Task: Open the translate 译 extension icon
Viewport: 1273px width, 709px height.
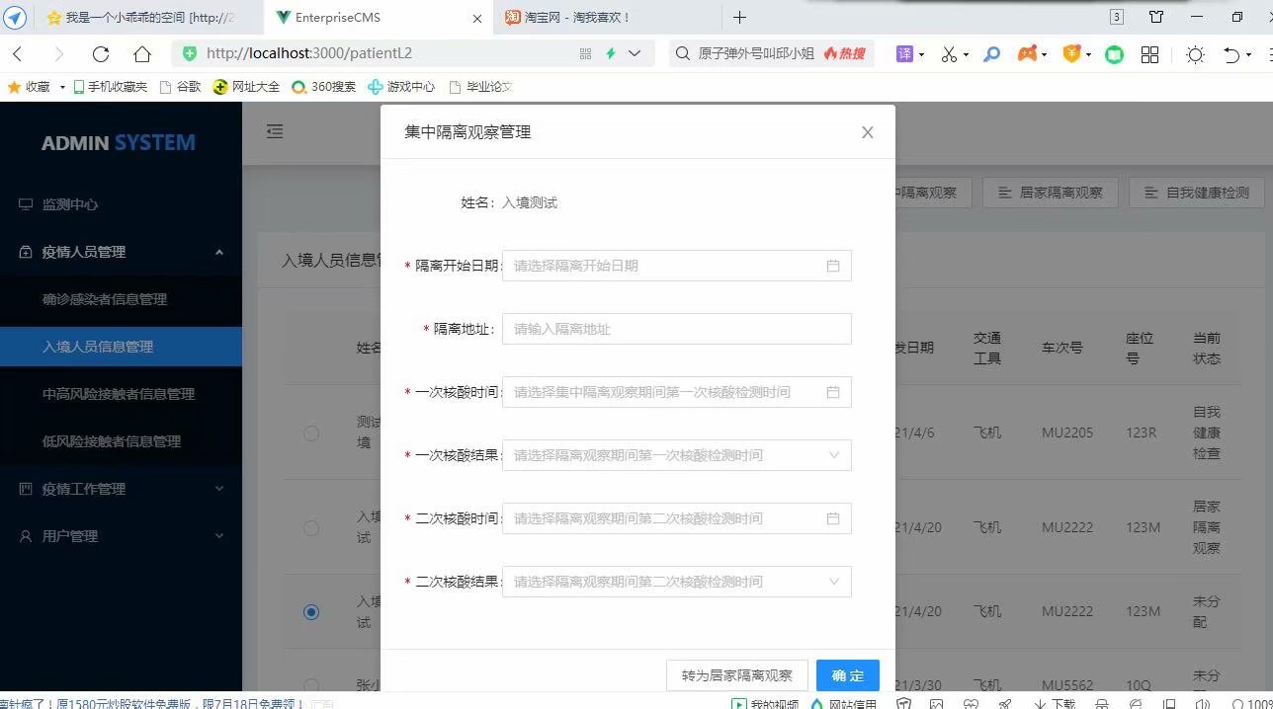Action: 904,54
